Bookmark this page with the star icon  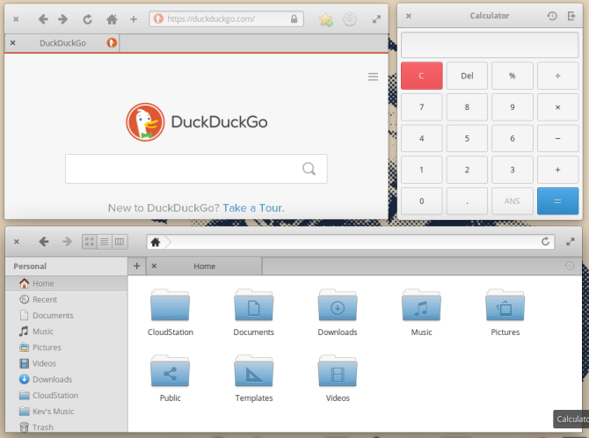click(325, 19)
